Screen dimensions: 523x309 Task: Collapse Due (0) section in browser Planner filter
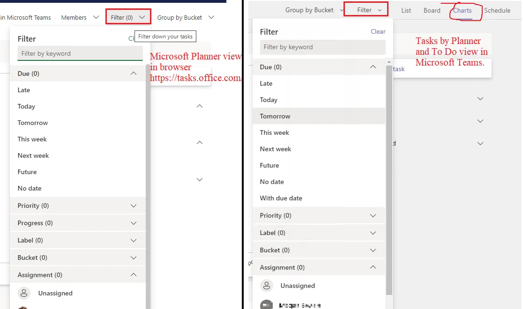78,74
